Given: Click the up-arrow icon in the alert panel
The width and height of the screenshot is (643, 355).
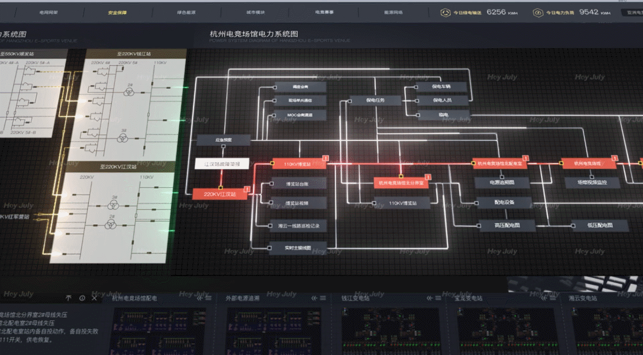Looking at the screenshot, I should tap(69, 298).
